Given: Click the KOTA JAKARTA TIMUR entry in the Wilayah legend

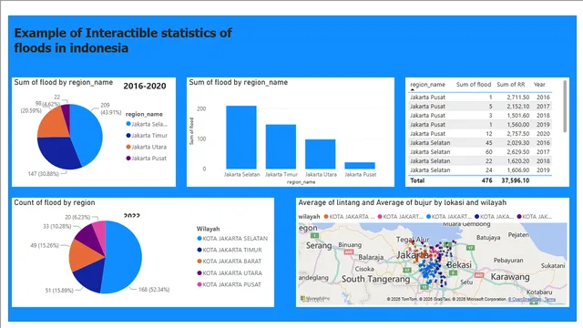Looking at the screenshot, I should tap(230, 250).
